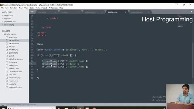Open database.php in the folder tree
194x109 pixels.
(x=14, y=40)
